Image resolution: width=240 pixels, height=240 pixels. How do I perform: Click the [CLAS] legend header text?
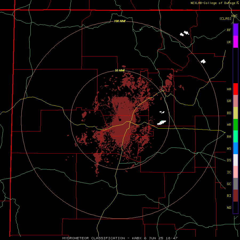[225, 19]
